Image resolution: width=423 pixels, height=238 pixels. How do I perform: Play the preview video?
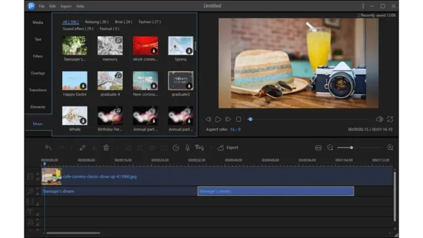click(218, 119)
